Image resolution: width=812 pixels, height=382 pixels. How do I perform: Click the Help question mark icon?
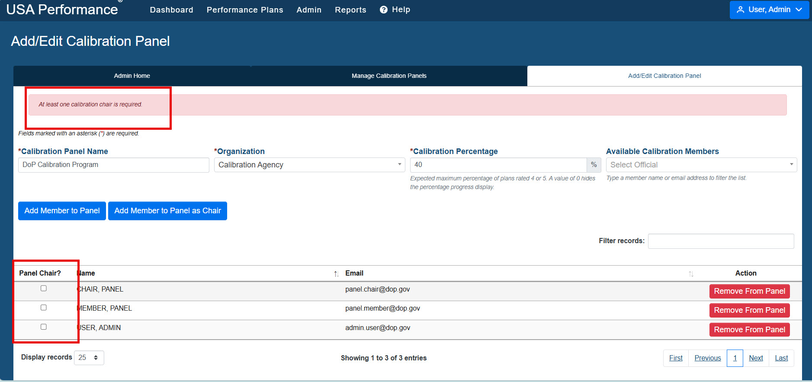tap(383, 10)
